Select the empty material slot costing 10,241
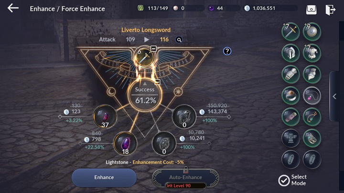Image resolution: width=344 pixels, height=193 pixels. point(164,143)
